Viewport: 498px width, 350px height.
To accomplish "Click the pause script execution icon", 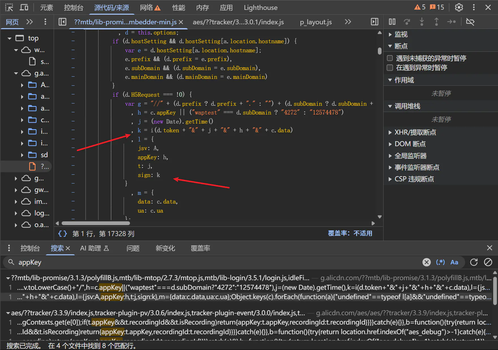I will 392,22.
